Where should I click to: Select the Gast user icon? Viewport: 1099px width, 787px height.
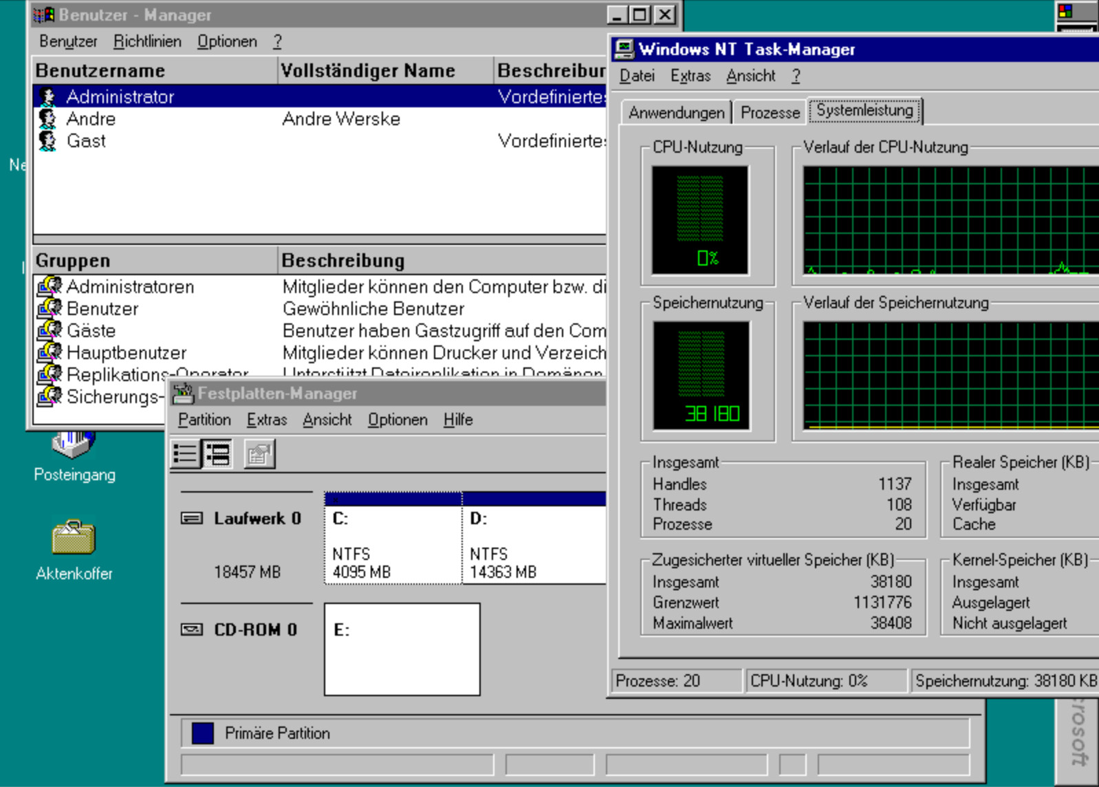click(x=47, y=140)
